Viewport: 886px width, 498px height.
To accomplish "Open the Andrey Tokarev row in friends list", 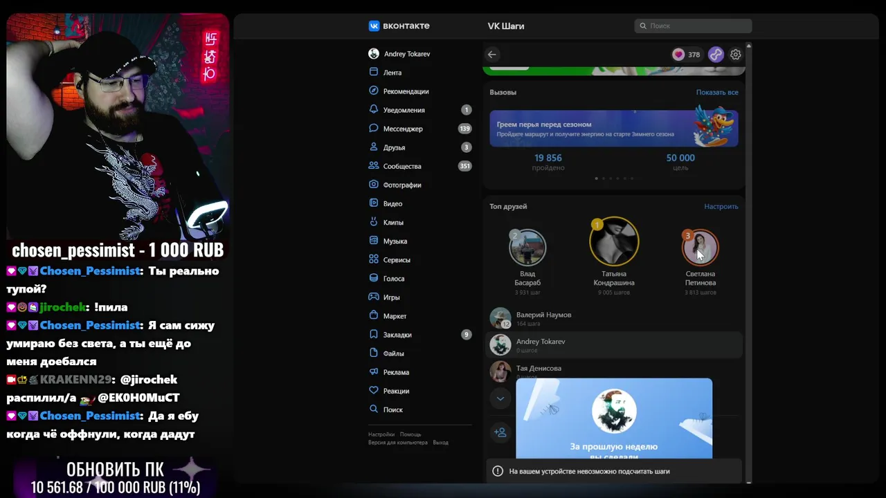I will point(614,344).
